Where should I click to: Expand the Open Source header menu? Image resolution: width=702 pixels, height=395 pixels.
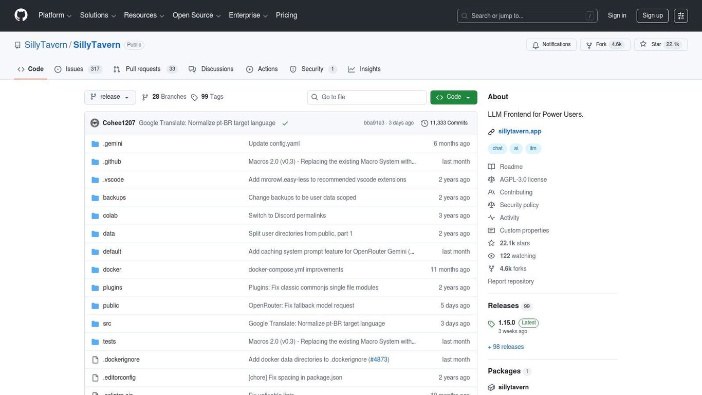point(196,15)
